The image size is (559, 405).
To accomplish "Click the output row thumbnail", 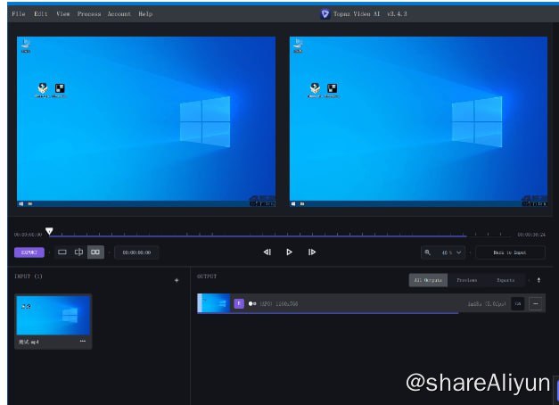I will click(214, 303).
